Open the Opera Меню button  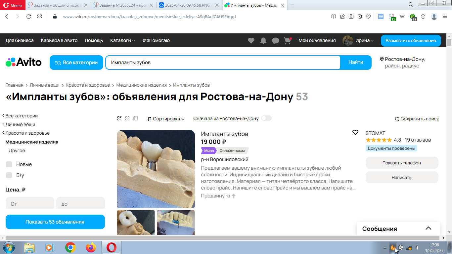click(13, 5)
